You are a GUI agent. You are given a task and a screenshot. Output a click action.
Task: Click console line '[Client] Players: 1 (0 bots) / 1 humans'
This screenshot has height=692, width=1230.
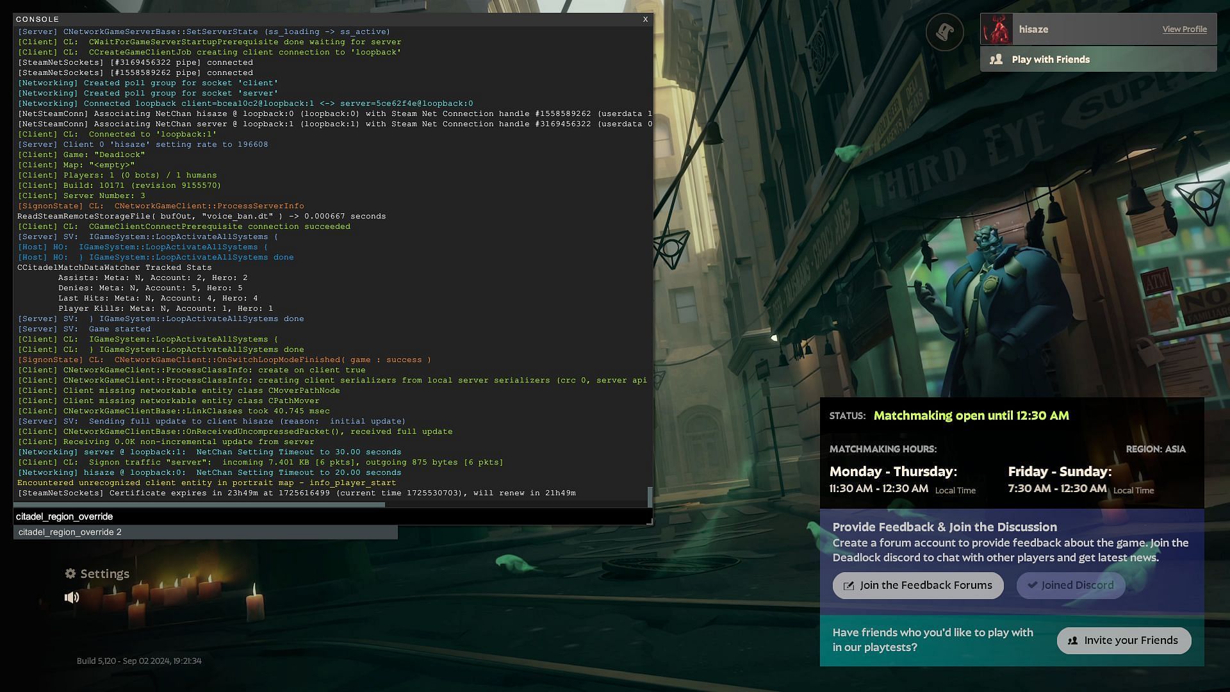point(117,175)
